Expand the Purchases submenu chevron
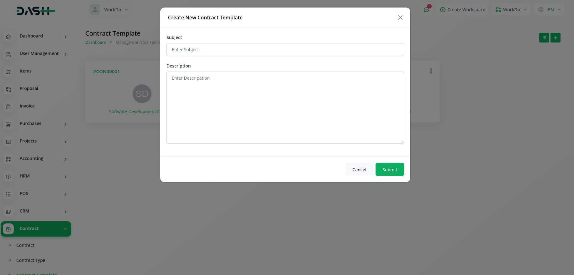Screen dimensions: 574x275 coord(66,124)
